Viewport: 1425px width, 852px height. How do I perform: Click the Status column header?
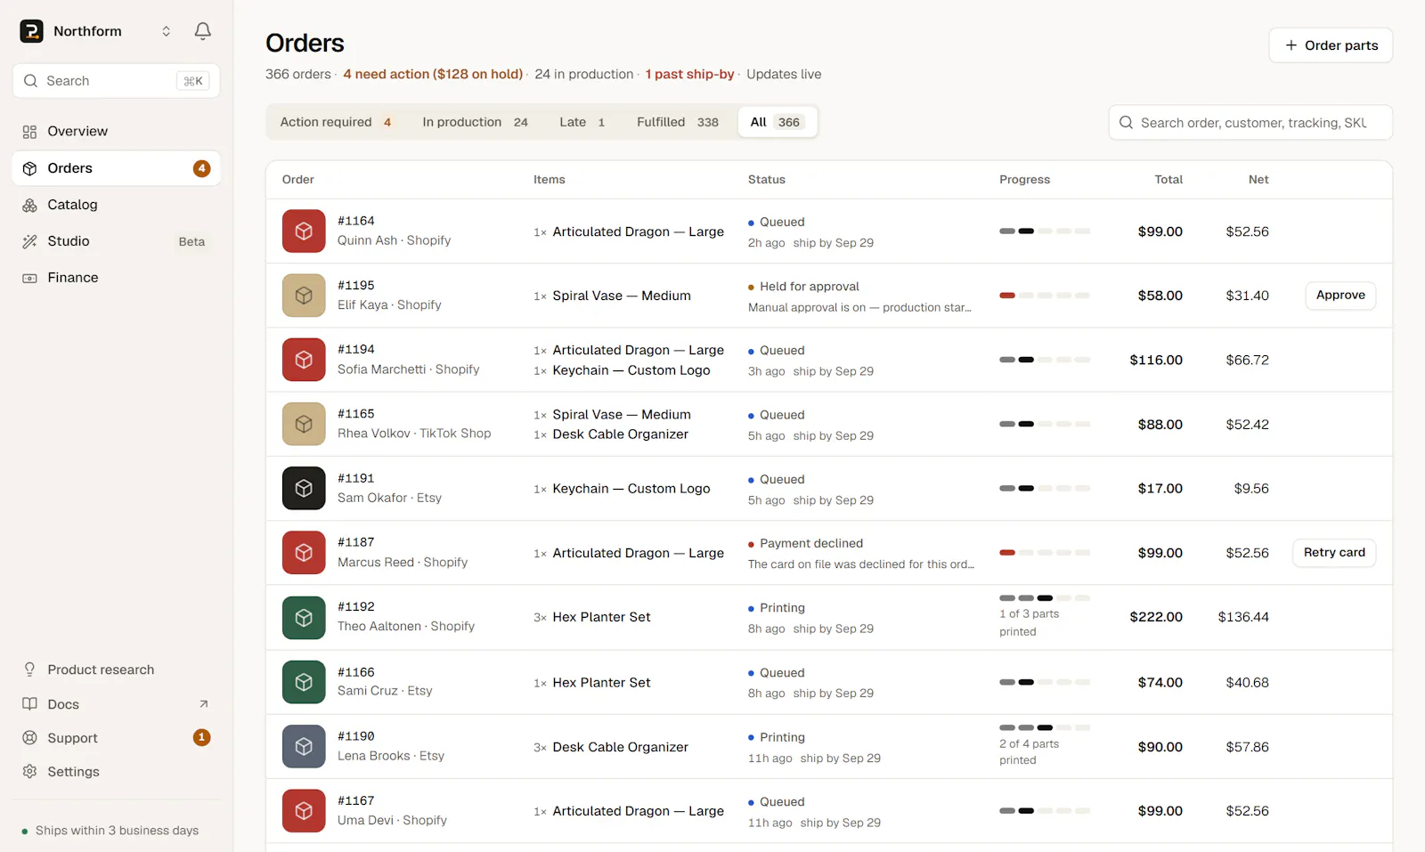pyautogui.click(x=767, y=180)
